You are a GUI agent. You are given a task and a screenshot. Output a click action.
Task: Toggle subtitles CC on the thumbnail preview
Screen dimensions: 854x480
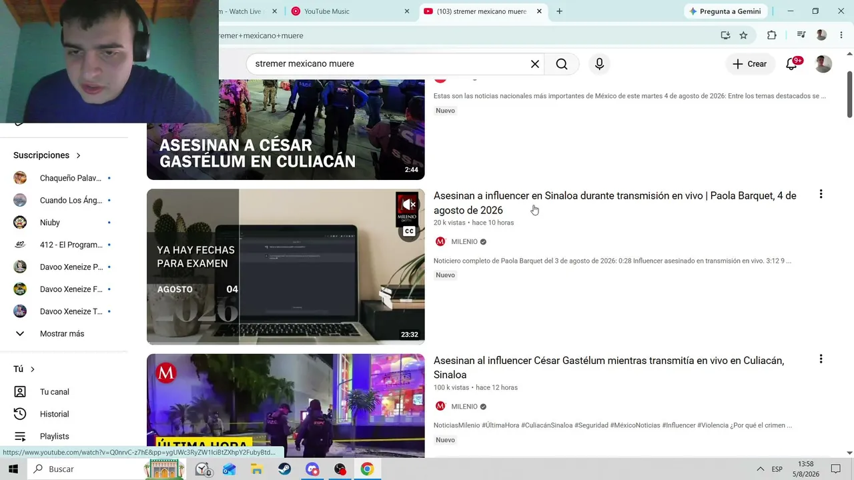click(409, 231)
